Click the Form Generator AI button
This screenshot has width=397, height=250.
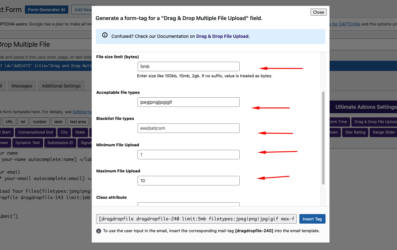pyautogui.click(x=46, y=10)
